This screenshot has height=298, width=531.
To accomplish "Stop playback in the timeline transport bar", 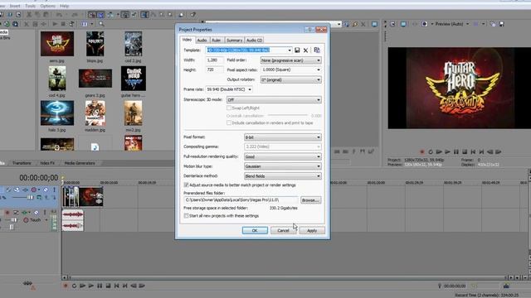I will [108, 286].
